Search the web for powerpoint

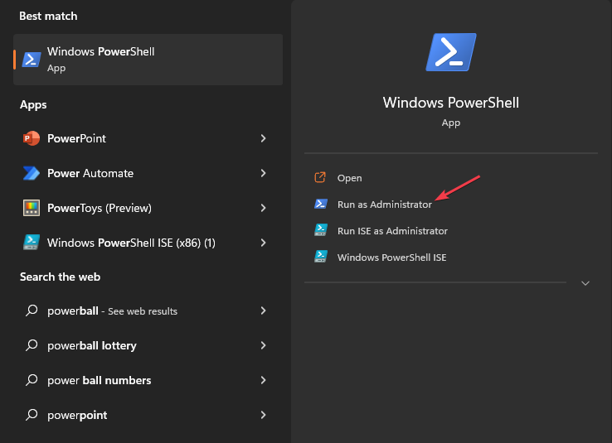pyautogui.click(x=148, y=415)
